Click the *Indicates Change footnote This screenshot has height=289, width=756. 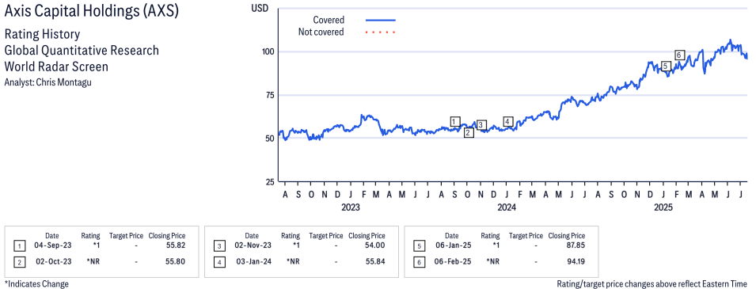coord(36,283)
